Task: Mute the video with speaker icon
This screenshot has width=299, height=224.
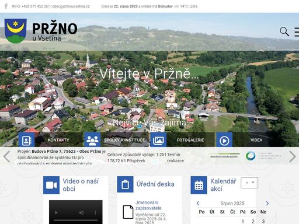Action: (81, 213)
